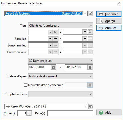Open search magnifier for second Tiers field
Image resolution: width=123 pixels, height=120 pixels.
(90, 32)
